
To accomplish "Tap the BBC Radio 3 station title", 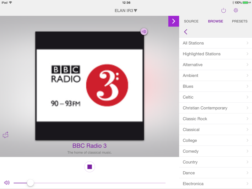I will (x=89, y=146).
